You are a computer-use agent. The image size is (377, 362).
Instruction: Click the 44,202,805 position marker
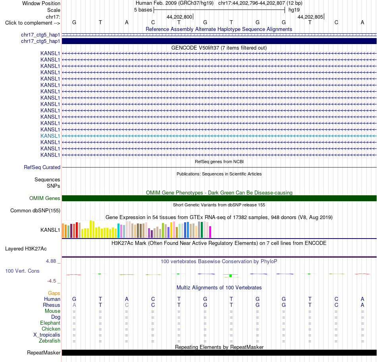click(310, 17)
